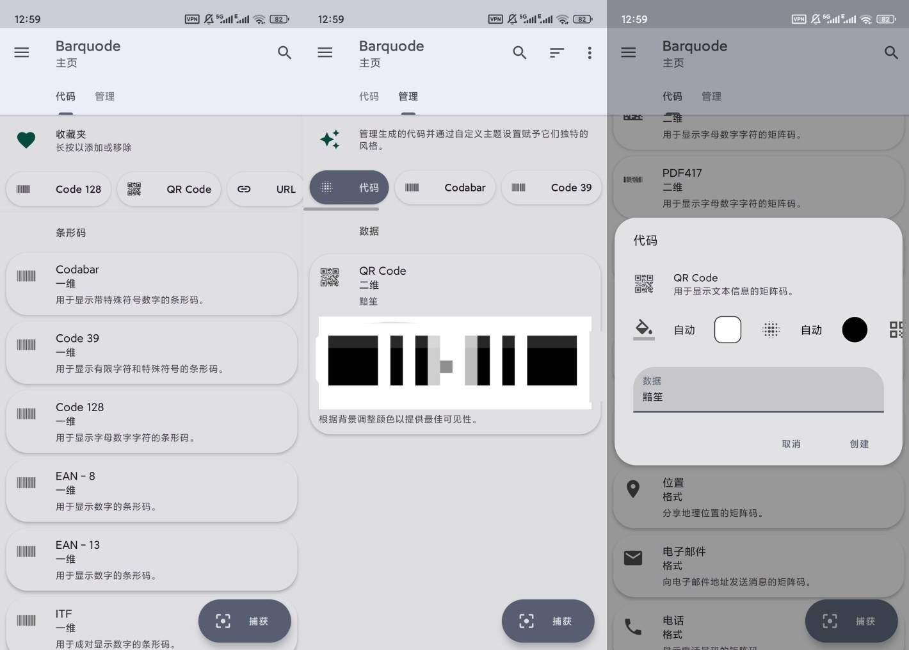Pick the white color swatch
The height and width of the screenshot is (650, 909).
tap(728, 330)
